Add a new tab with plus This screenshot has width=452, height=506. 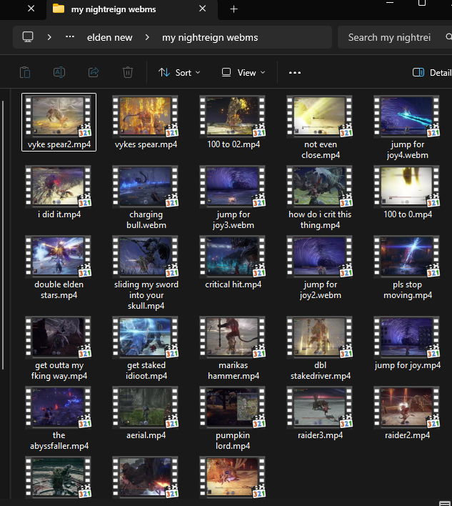(233, 9)
